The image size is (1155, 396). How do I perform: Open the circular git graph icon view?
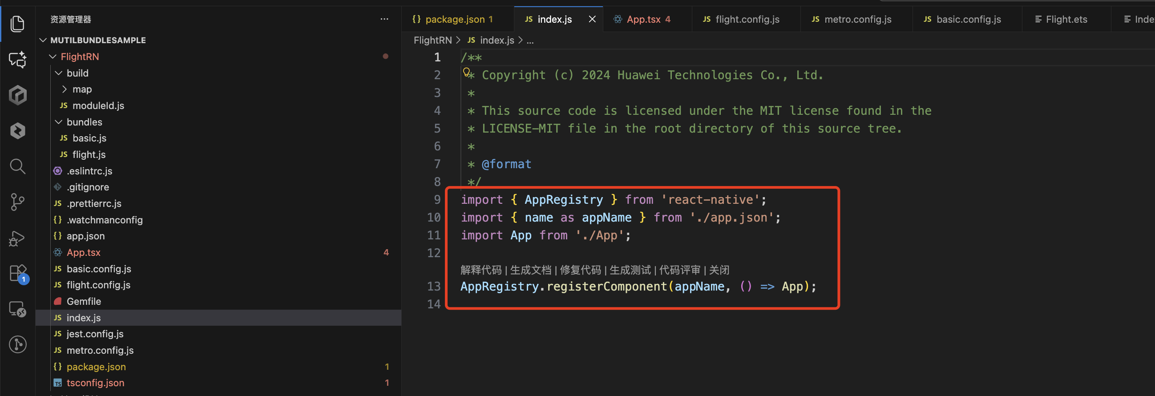click(x=17, y=344)
